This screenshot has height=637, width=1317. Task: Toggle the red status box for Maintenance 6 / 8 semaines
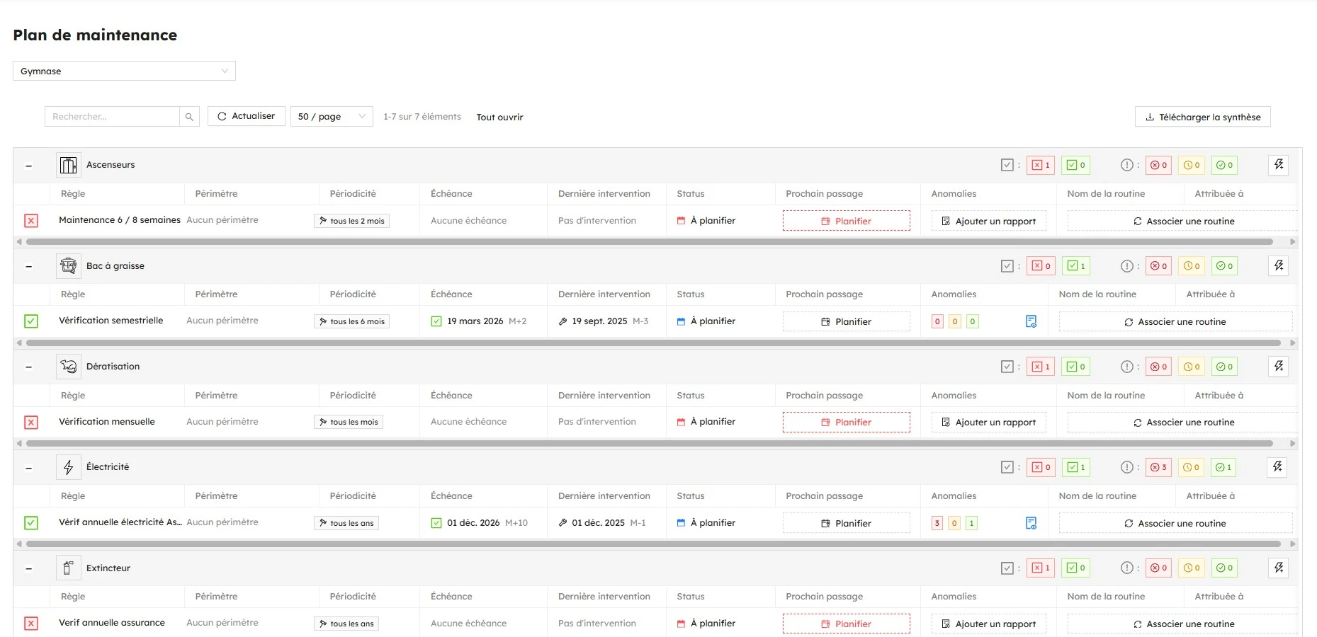point(31,221)
